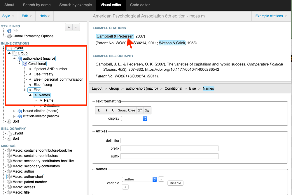Click Campbell & Pedersen citation text
This screenshot has height=195, width=292.
tap(115, 36)
